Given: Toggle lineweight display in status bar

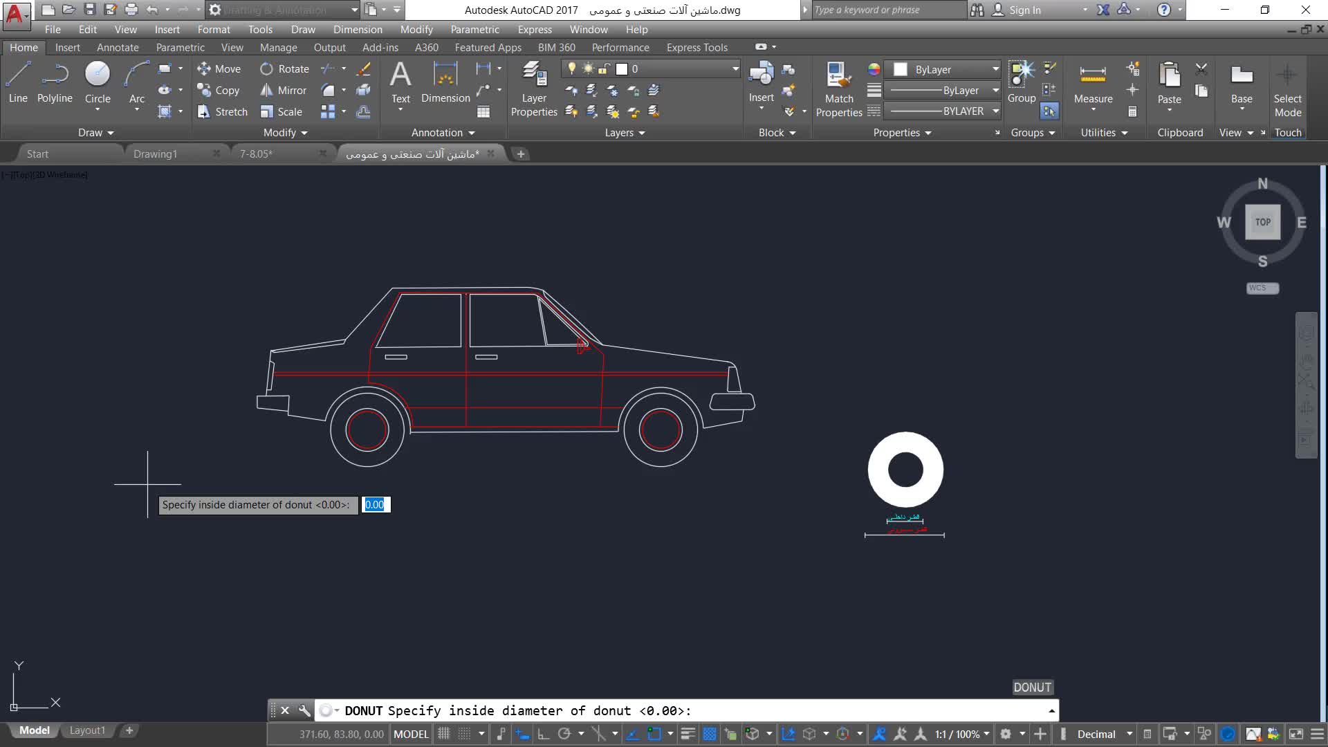Looking at the screenshot, I should [688, 734].
